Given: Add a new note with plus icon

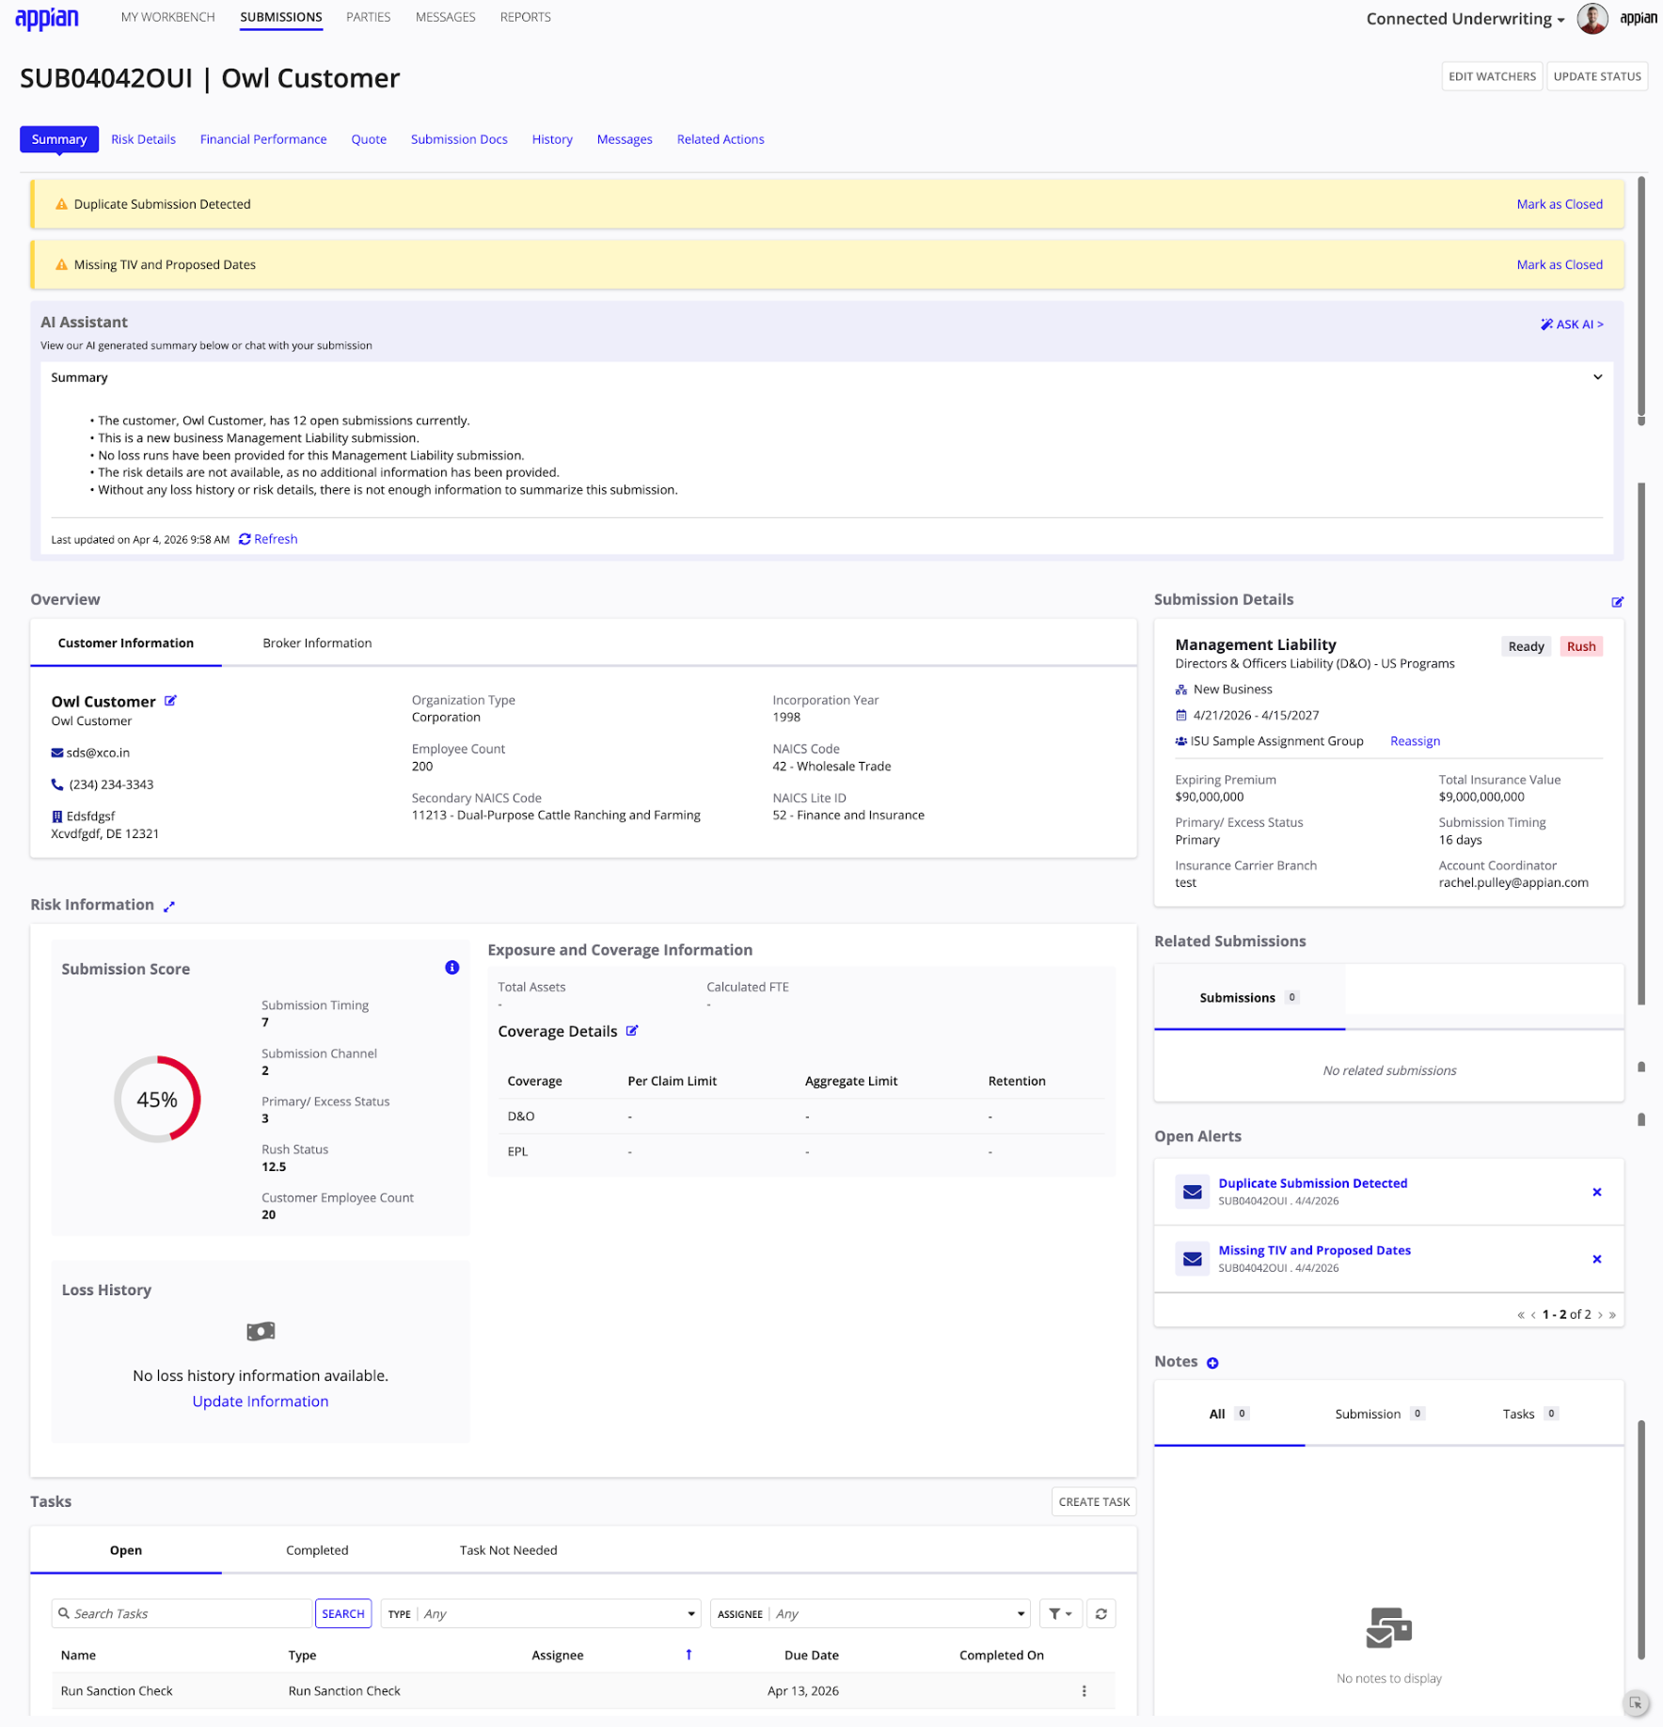Looking at the screenshot, I should pyautogui.click(x=1212, y=1363).
